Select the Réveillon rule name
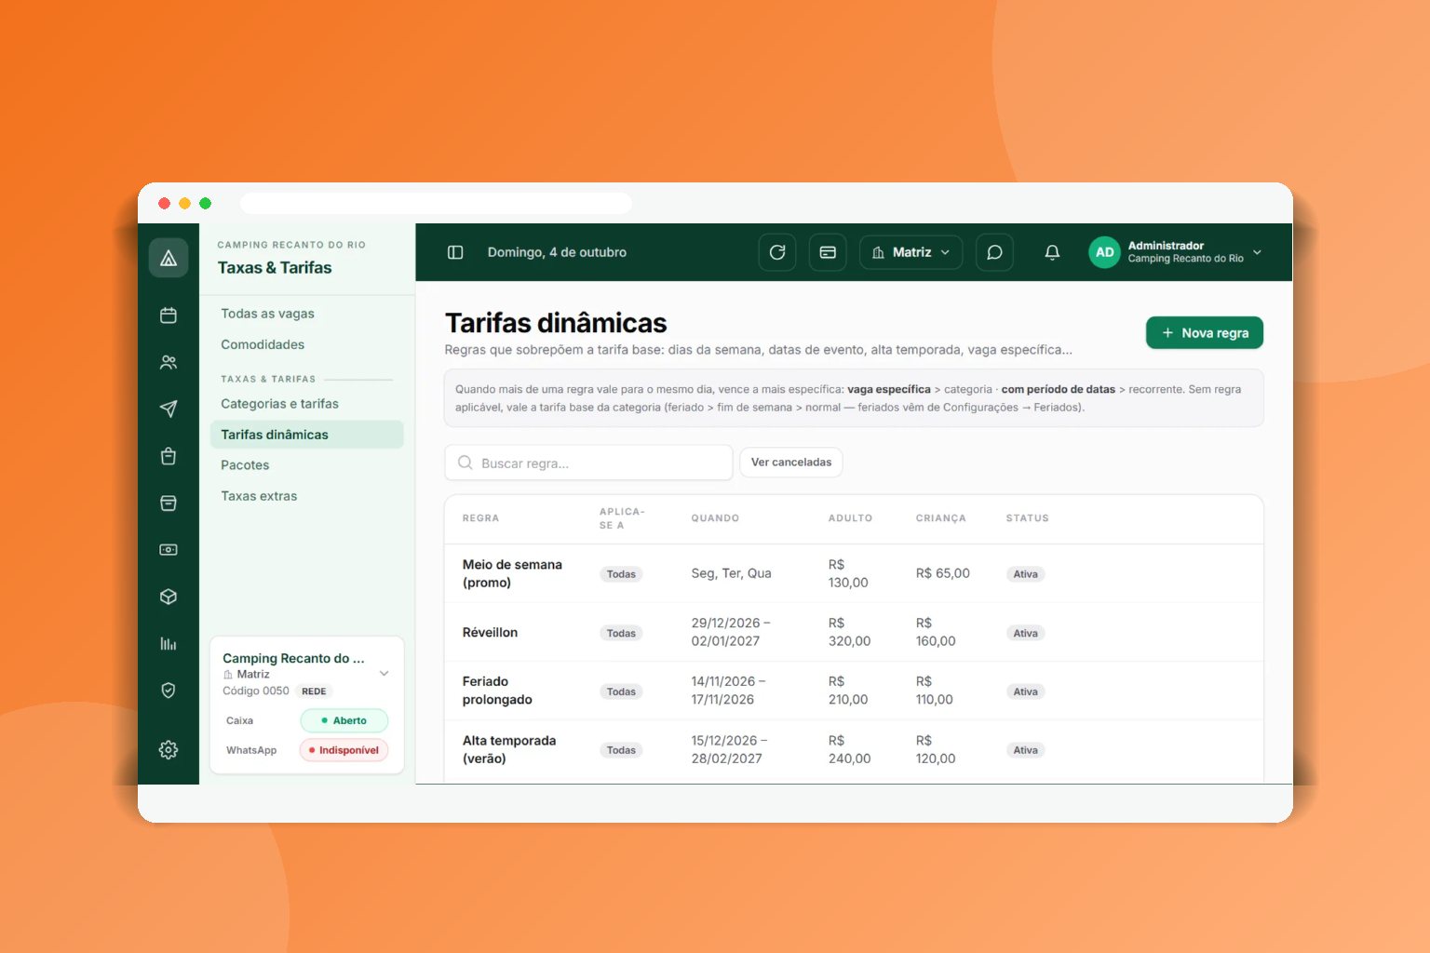Image resolution: width=1430 pixels, height=953 pixels. 490,633
